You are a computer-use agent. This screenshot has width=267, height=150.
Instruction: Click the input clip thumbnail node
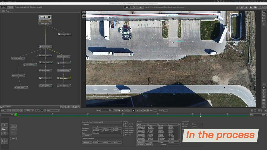click(x=45, y=19)
